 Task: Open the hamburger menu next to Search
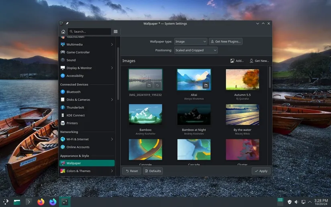(x=115, y=31)
